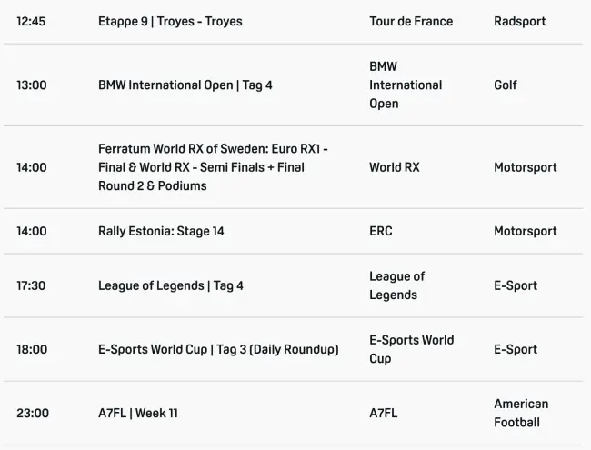The width and height of the screenshot is (591, 450).
Task: Select the 13:00 time entry
Action: pos(32,85)
